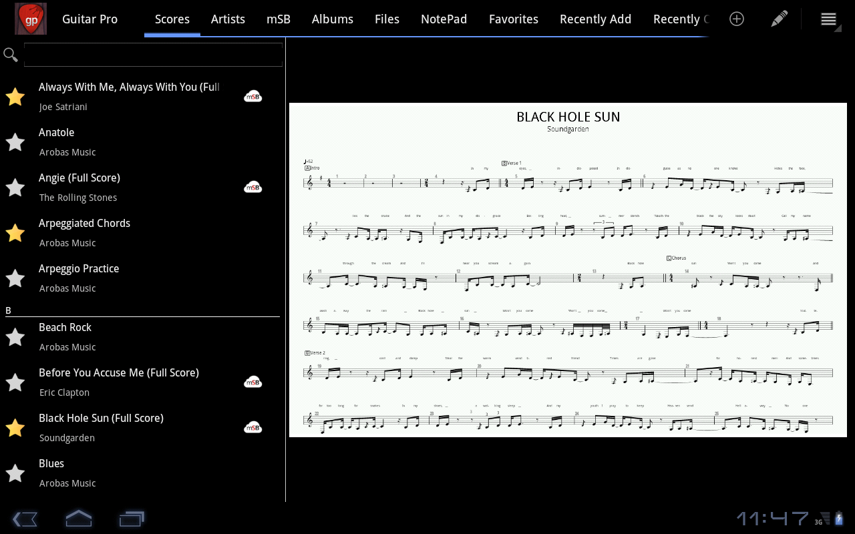This screenshot has width=855, height=534.
Task: Unfavorite the Arpeggiated Chords score
Action: (15, 233)
